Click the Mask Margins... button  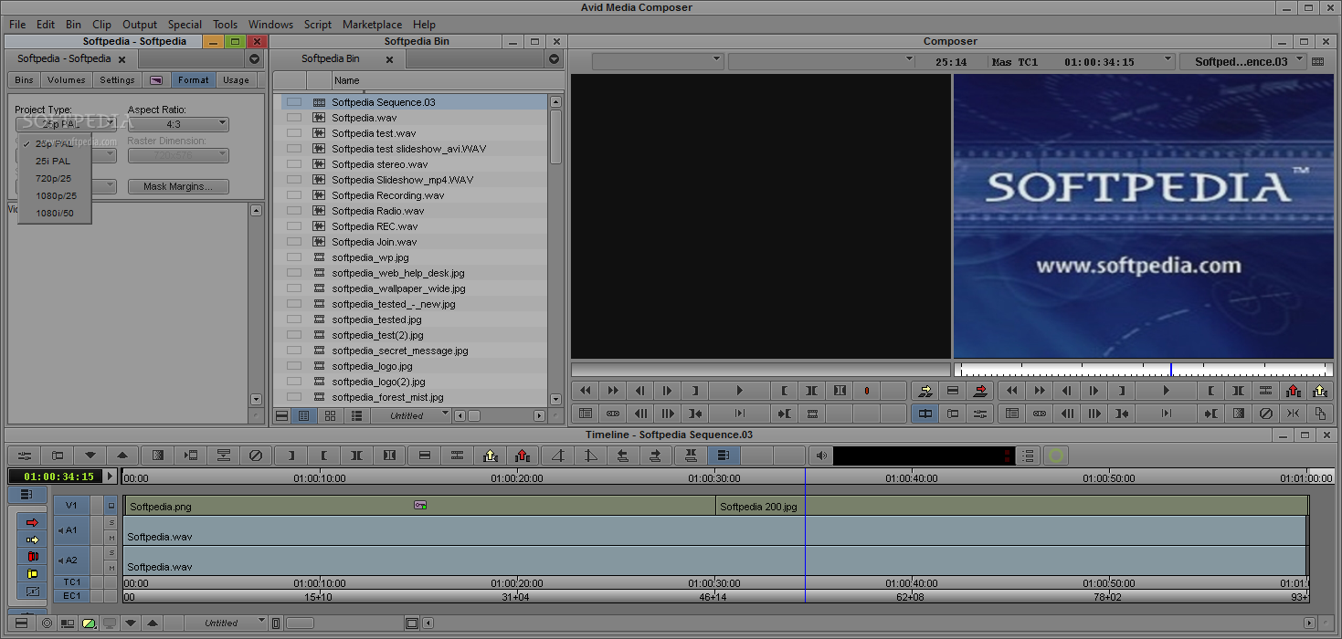(x=178, y=186)
